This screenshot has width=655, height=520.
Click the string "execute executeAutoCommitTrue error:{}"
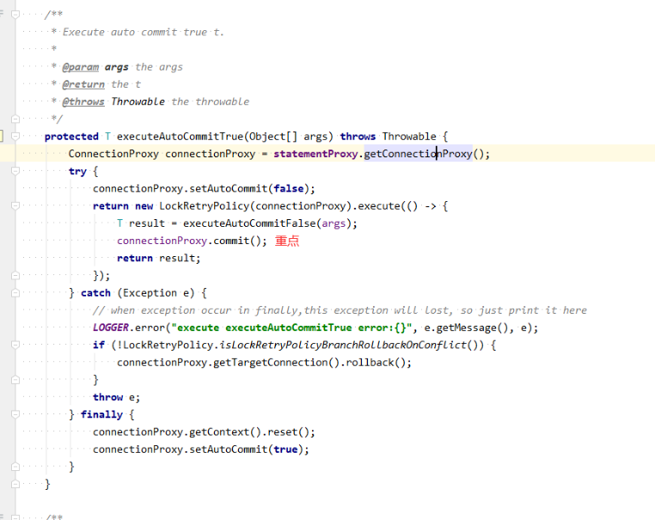pyautogui.click(x=291, y=327)
